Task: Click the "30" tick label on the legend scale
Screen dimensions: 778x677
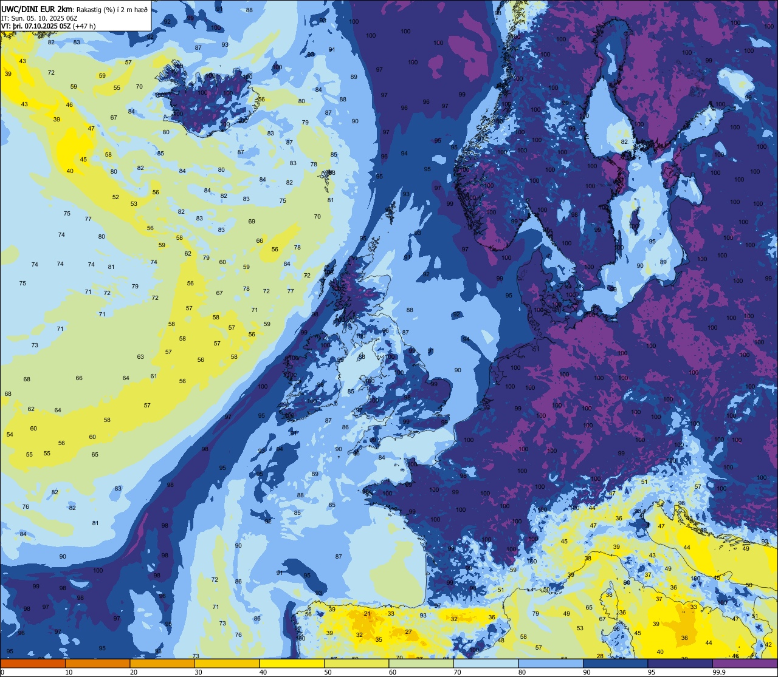Action: pyautogui.click(x=198, y=672)
